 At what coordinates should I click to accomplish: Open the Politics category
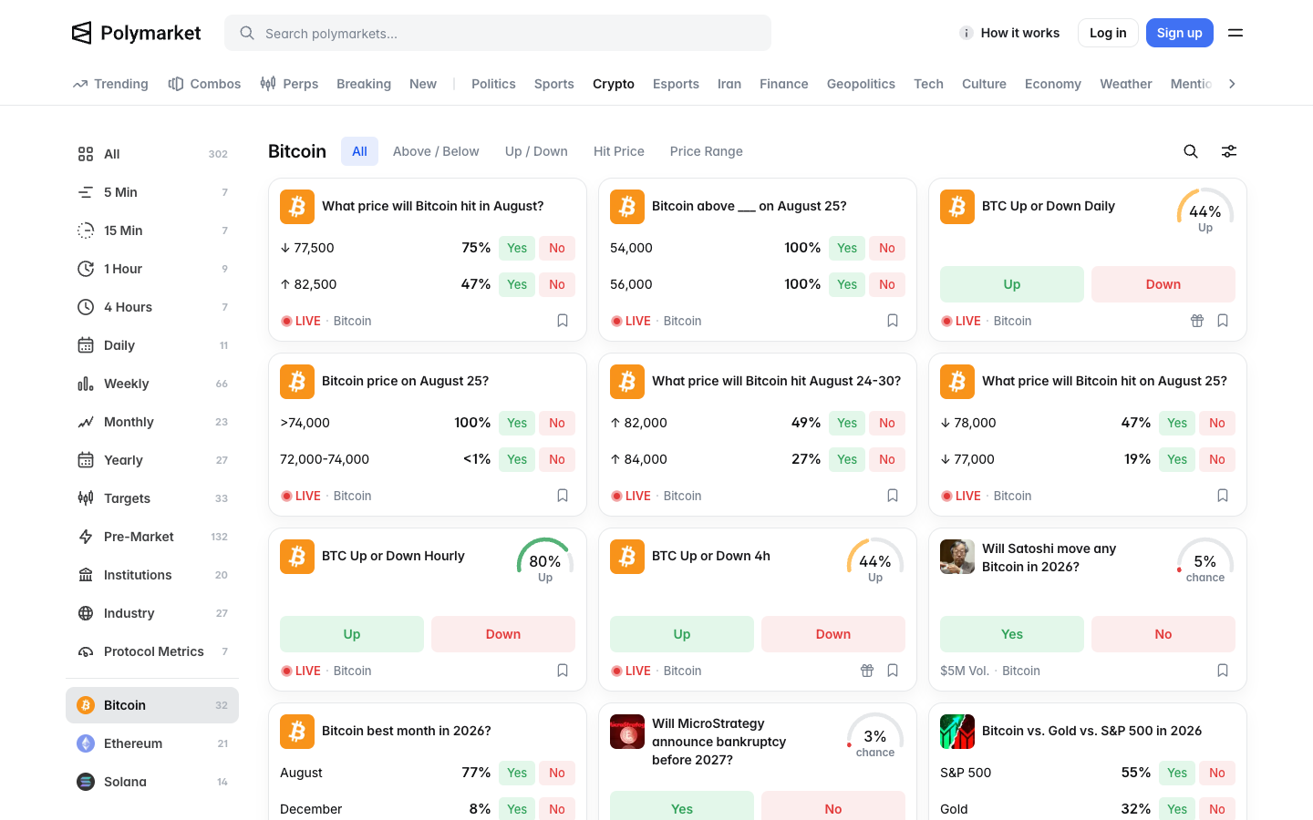coord(493,84)
